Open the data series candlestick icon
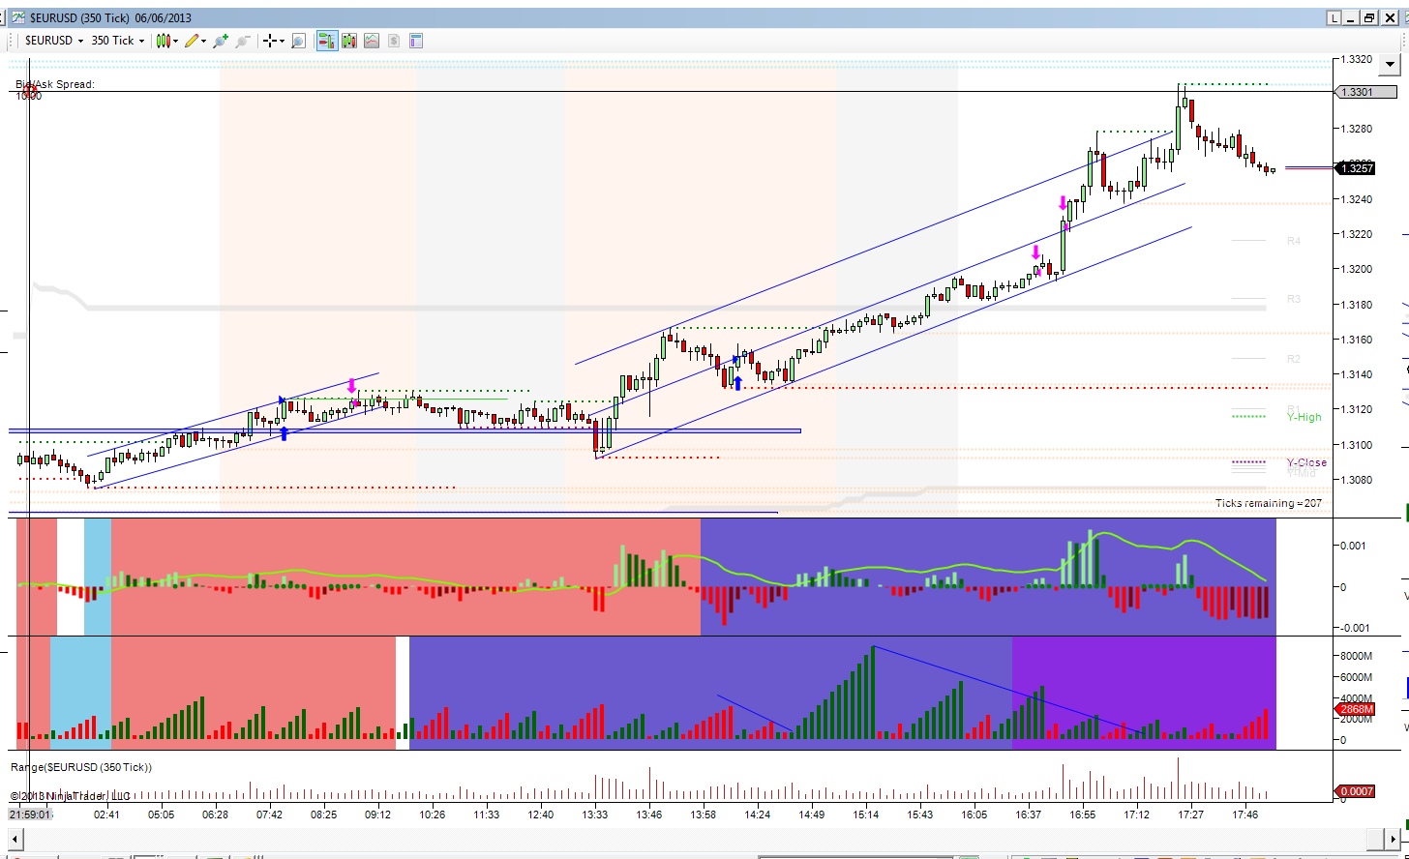1409x859 pixels. click(x=349, y=41)
